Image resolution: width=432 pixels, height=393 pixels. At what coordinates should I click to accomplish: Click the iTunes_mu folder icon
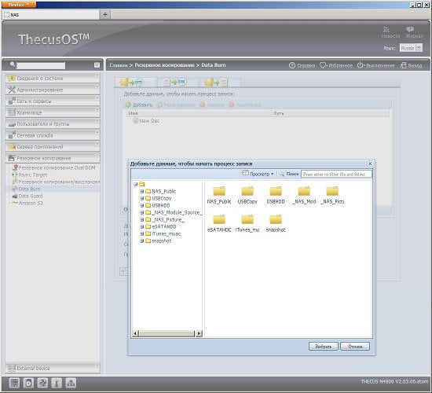(x=247, y=219)
